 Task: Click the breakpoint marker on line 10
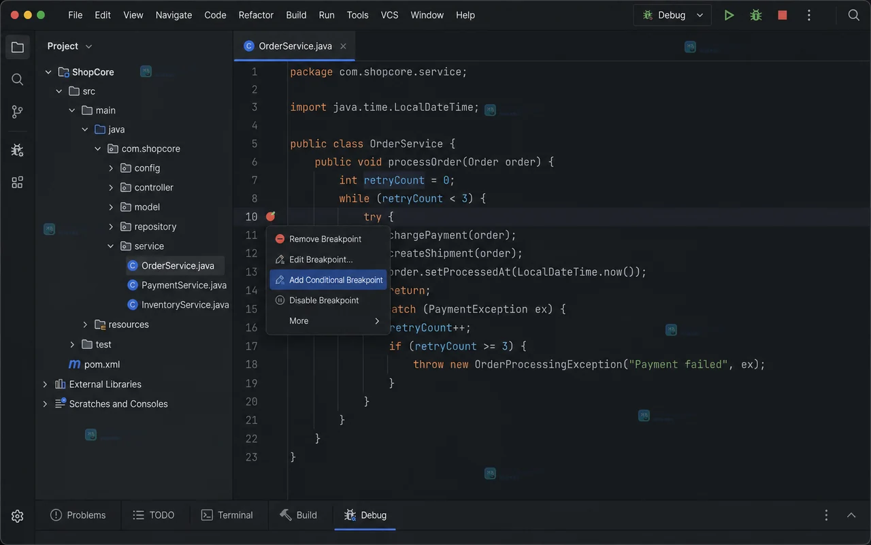[x=271, y=216]
